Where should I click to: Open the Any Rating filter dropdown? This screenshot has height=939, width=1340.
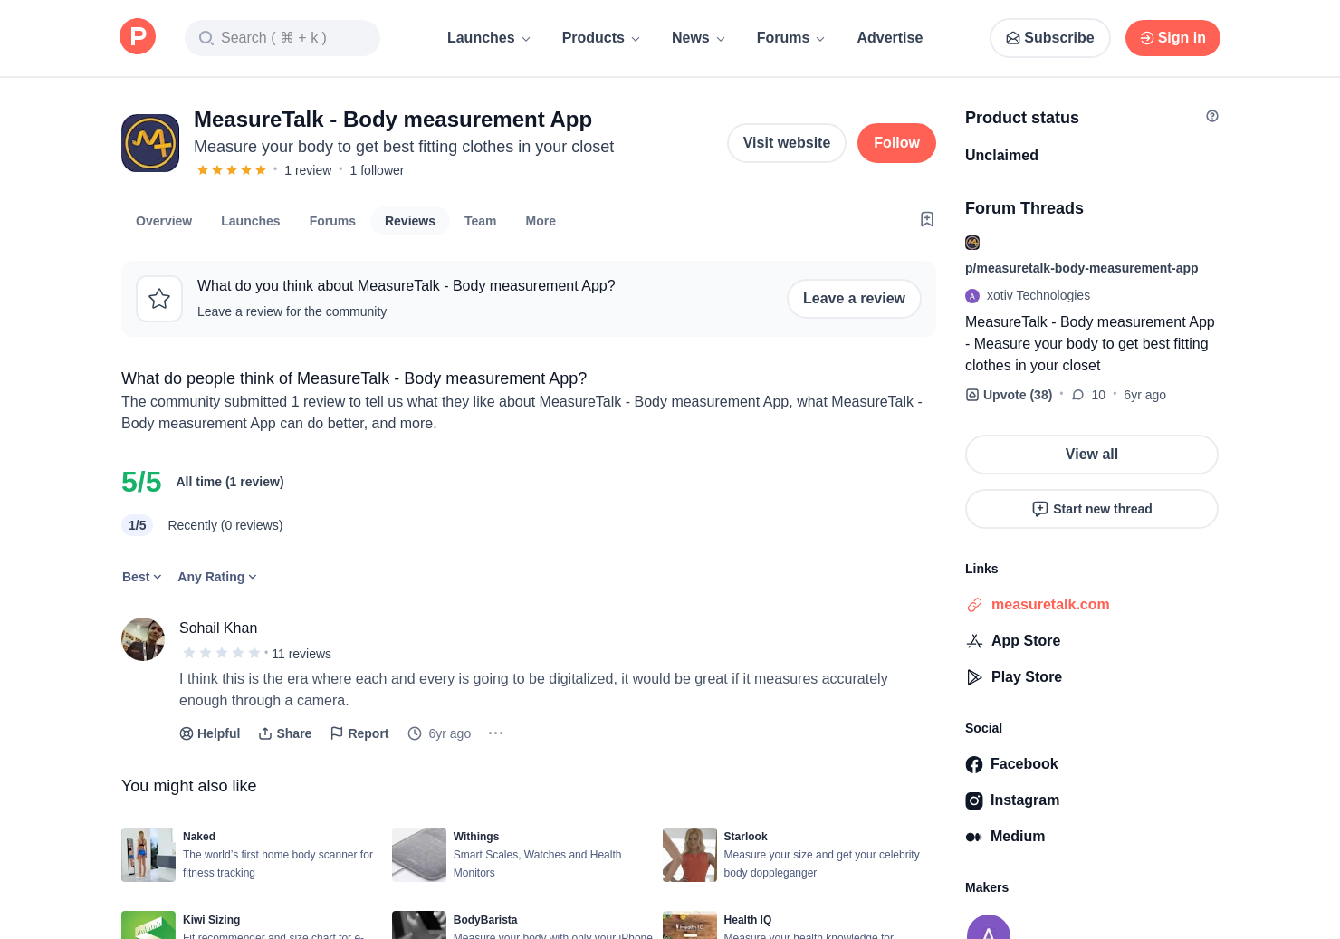(x=217, y=577)
